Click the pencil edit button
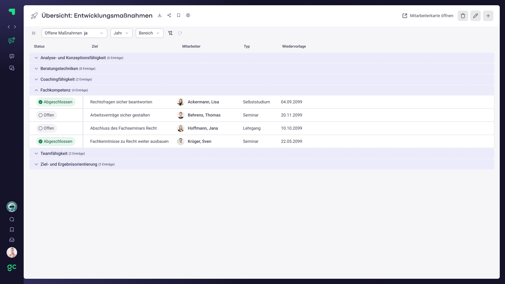This screenshot has width=505, height=284. point(475,16)
